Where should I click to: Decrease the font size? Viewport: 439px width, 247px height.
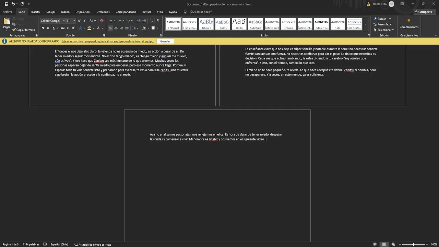[84, 21]
